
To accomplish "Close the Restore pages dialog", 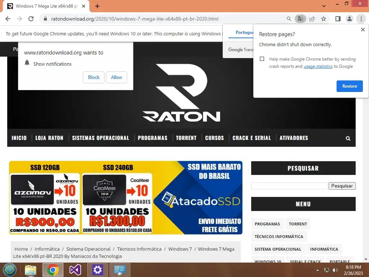I will point(363,30).
